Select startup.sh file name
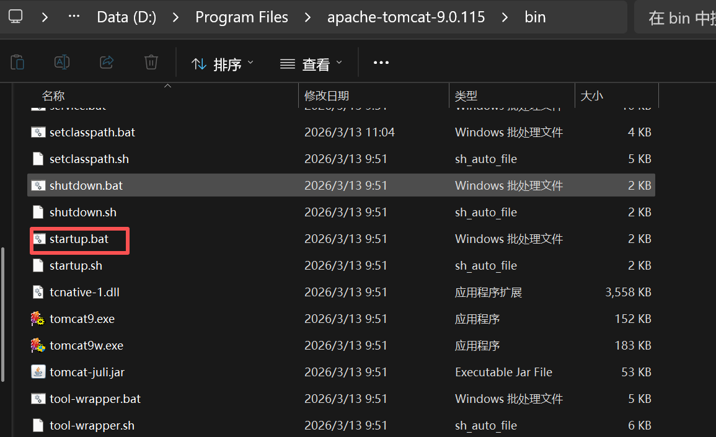Viewport: 716px width, 437px height. [76, 265]
